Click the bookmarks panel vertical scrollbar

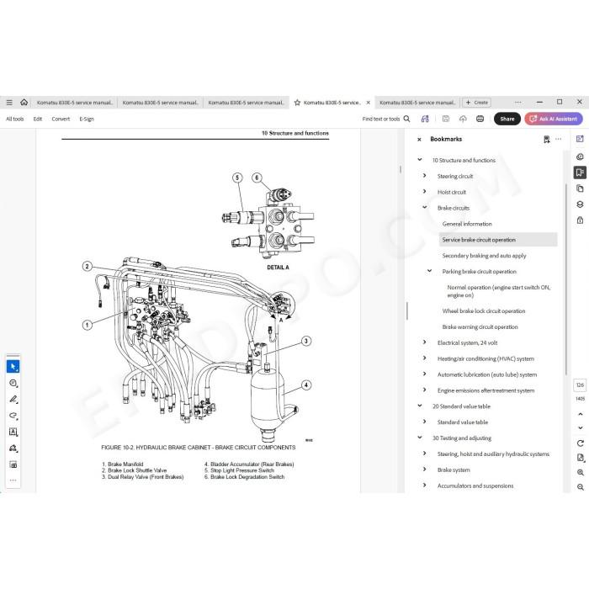[x=565, y=279]
